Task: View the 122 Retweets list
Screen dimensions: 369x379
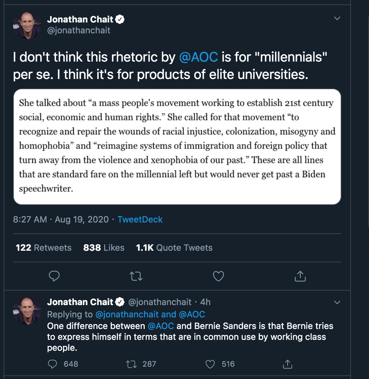Action: (x=43, y=248)
